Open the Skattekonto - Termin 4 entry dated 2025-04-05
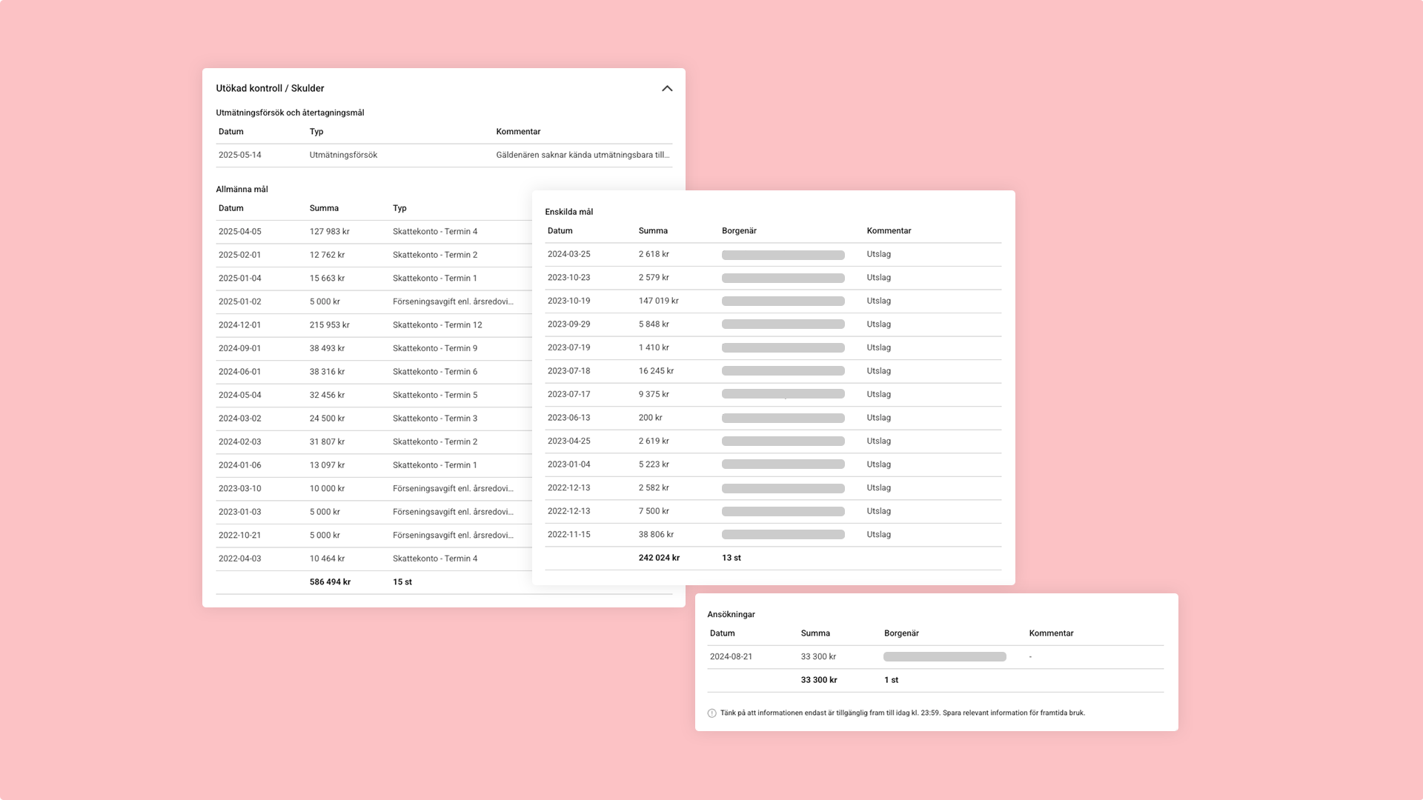The height and width of the screenshot is (800, 1423). [x=435, y=231]
